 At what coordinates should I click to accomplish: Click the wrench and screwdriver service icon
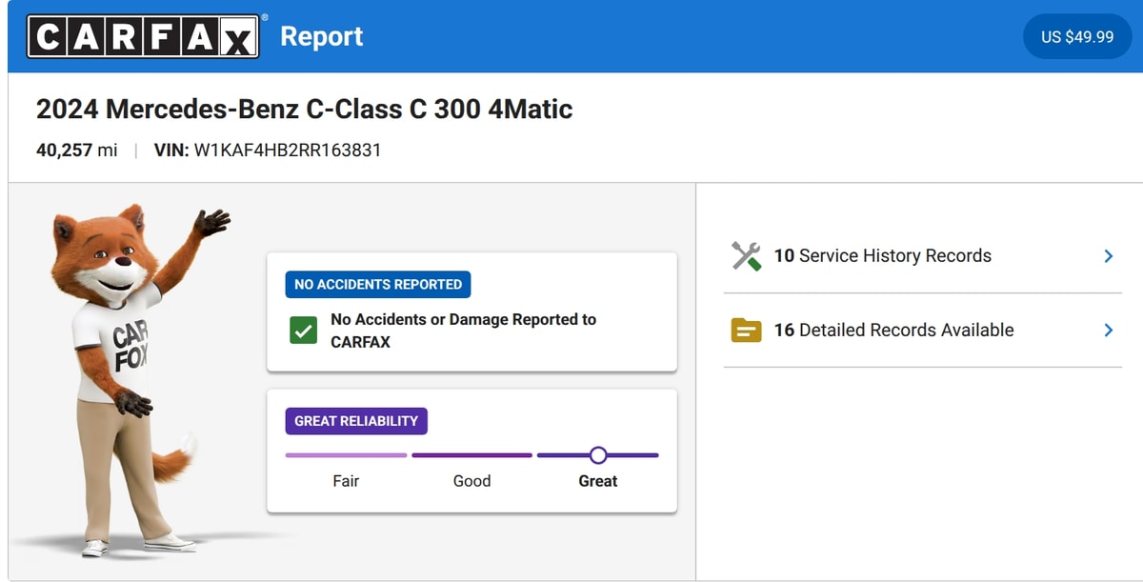[746, 256]
